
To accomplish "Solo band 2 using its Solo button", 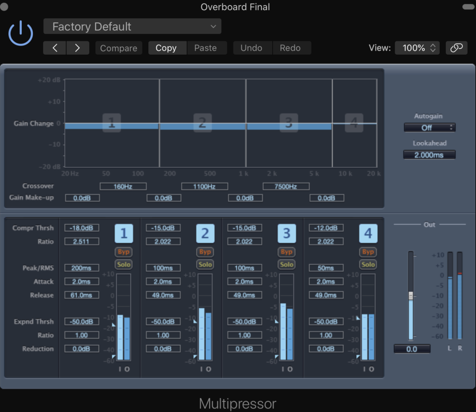I will tap(205, 264).
